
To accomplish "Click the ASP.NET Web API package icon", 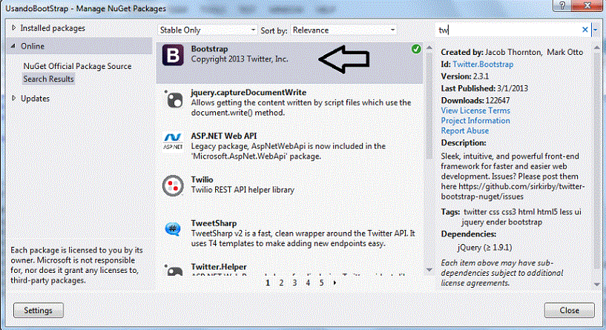I will coord(173,142).
